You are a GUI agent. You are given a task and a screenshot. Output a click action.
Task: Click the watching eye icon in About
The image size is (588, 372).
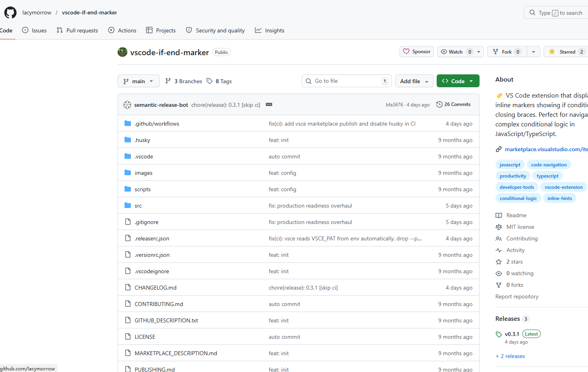tap(499, 274)
